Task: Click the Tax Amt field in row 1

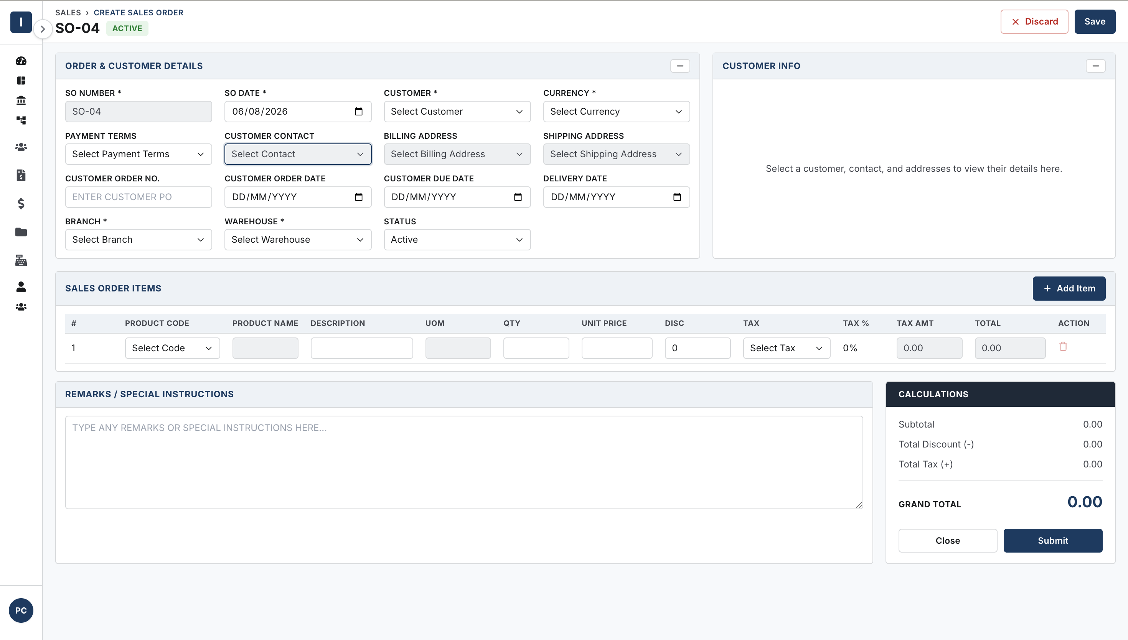Action: 929,348
